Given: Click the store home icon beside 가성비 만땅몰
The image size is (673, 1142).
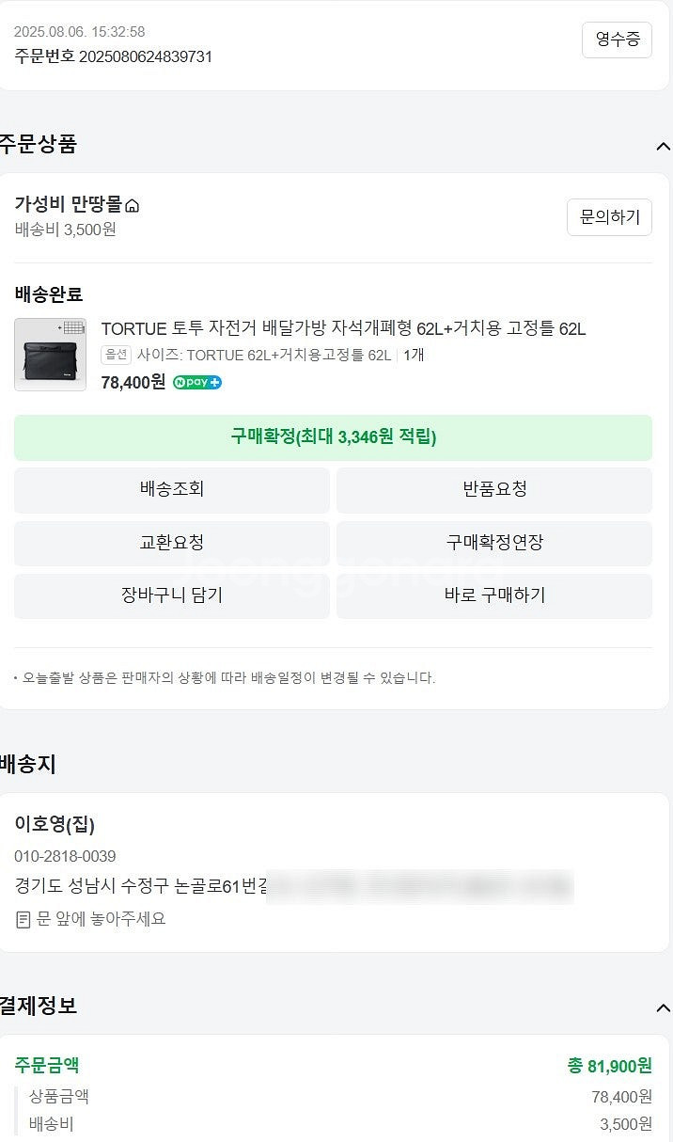Looking at the screenshot, I should [x=133, y=206].
